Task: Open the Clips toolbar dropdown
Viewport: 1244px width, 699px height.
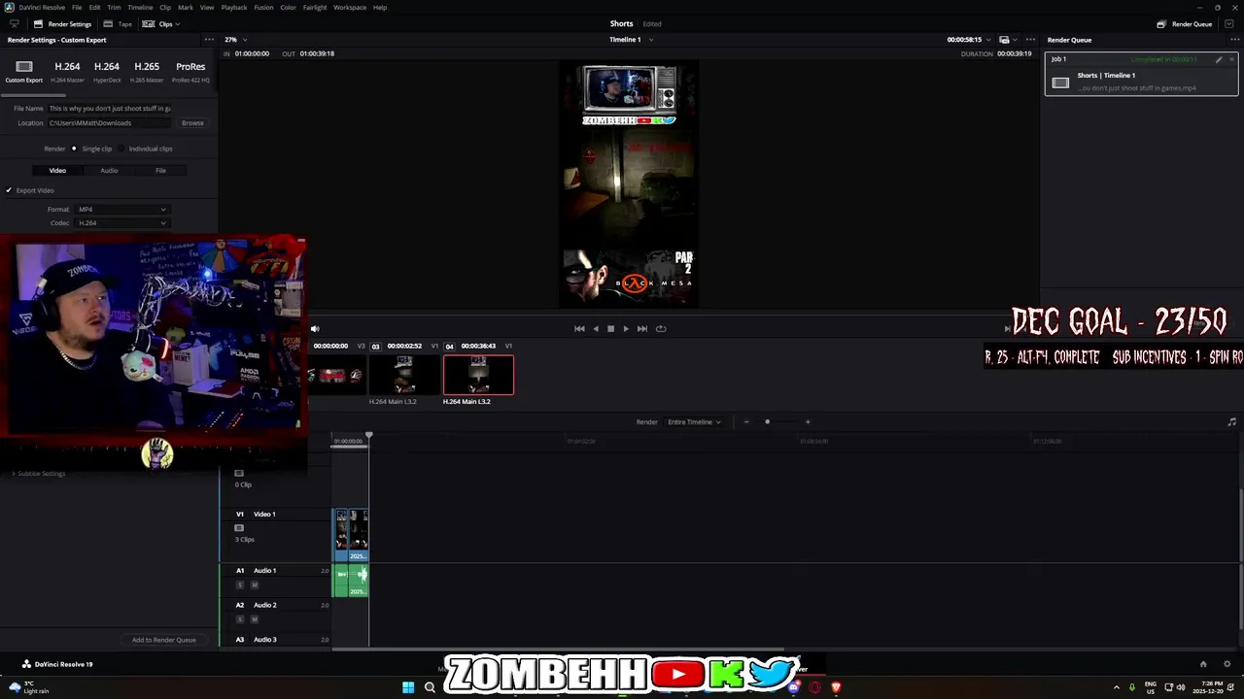Action: point(161,23)
